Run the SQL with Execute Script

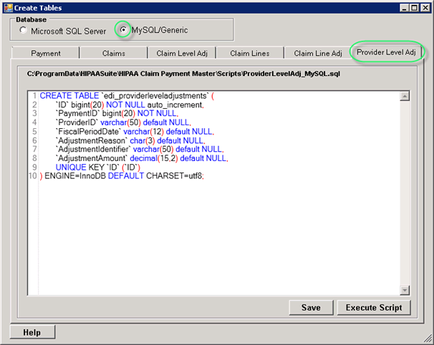click(x=374, y=307)
